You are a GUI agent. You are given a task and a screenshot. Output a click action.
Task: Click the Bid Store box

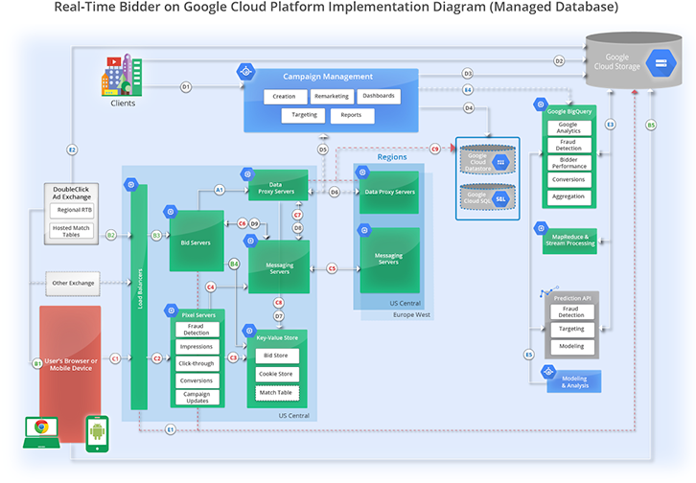click(277, 356)
